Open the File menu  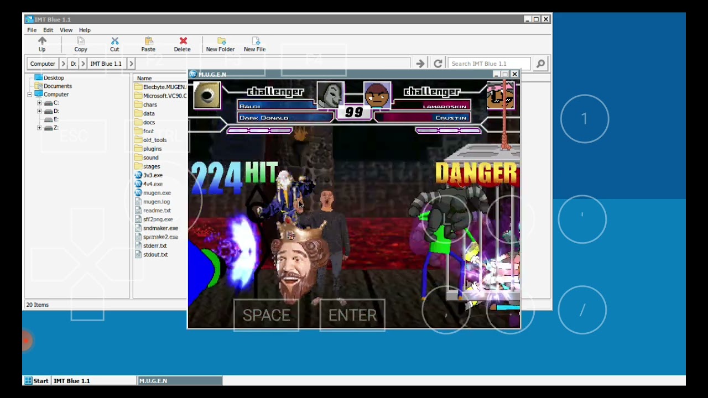32,30
